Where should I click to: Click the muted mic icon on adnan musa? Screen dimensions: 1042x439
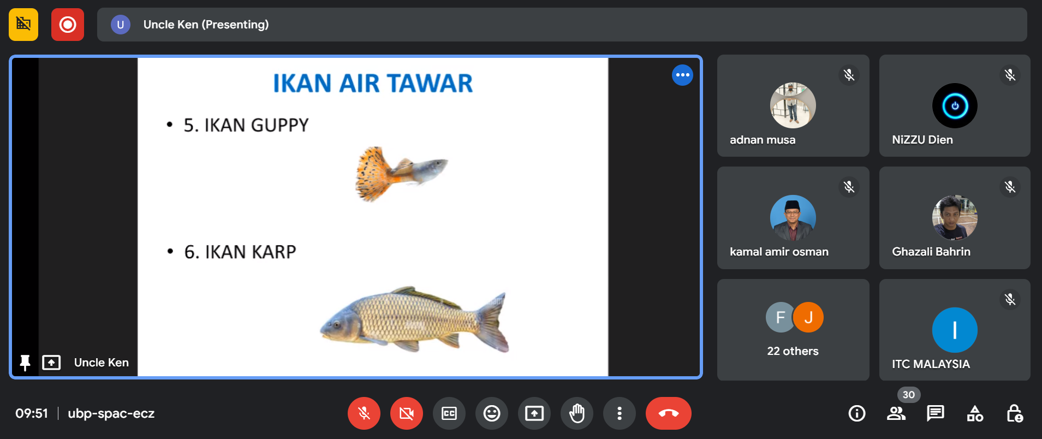pos(849,75)
